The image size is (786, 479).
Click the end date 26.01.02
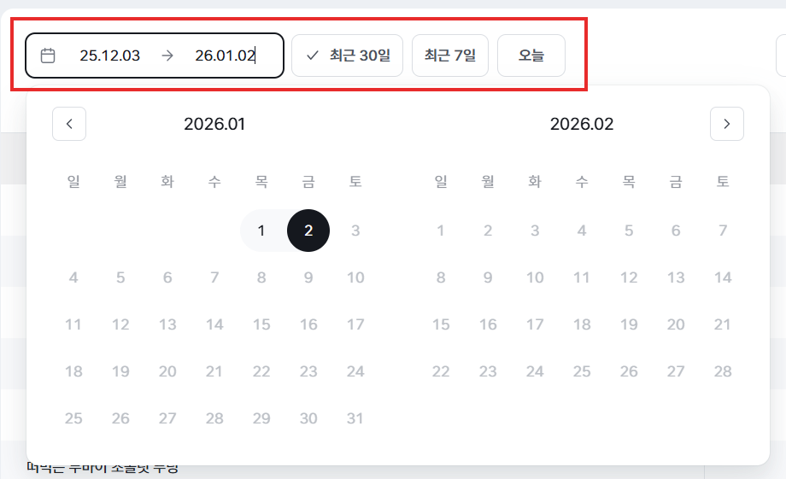click(x=225, y=55)
